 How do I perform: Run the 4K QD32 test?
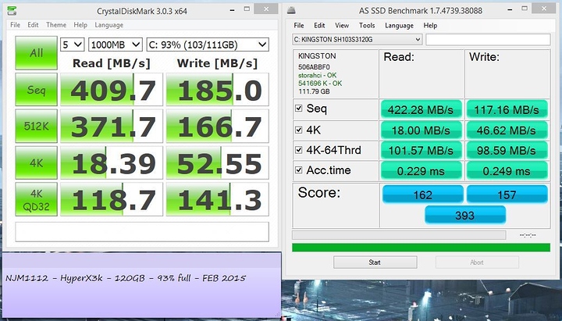35,201
